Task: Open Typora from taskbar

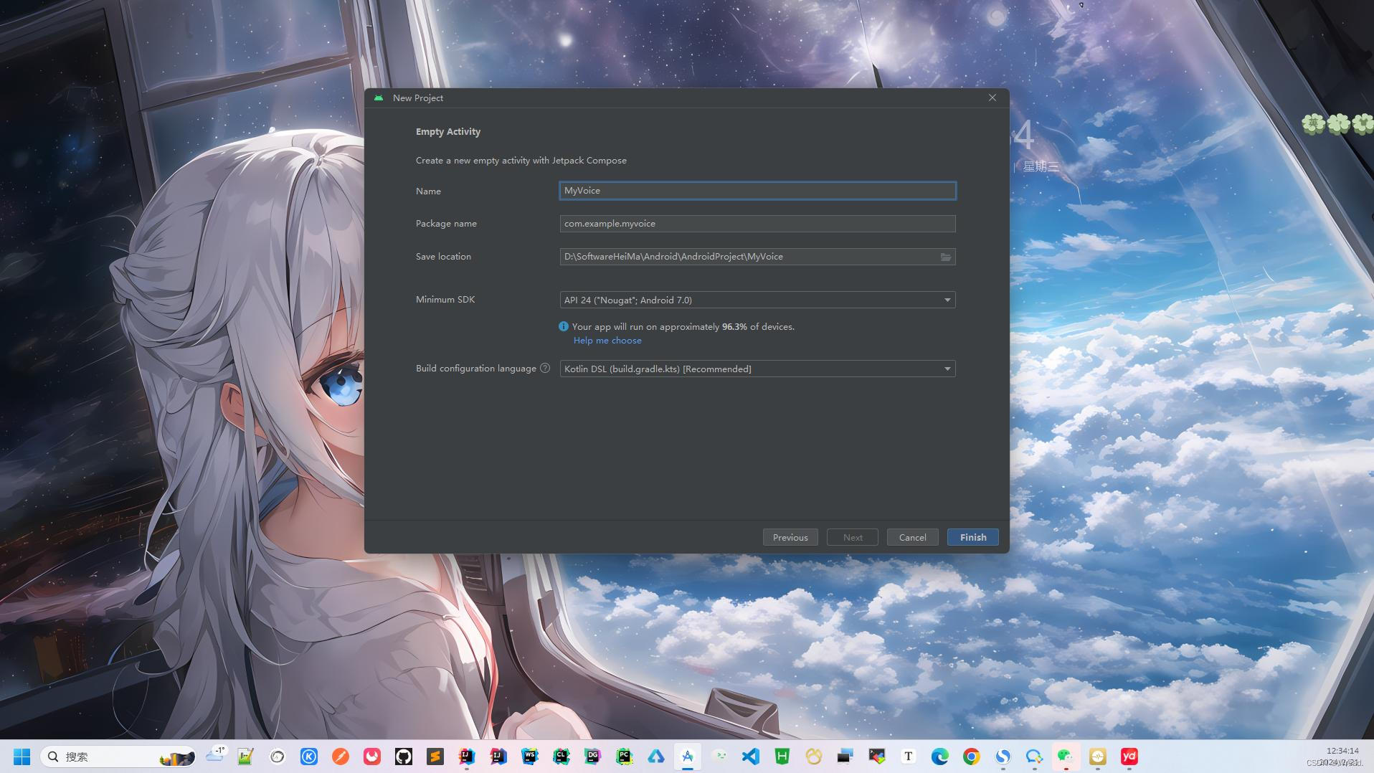Action: pos(909,757)
